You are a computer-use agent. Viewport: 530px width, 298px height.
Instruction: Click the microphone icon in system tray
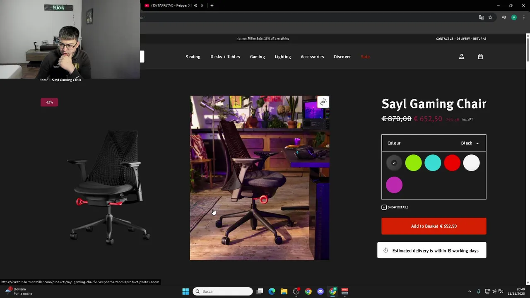479,291
